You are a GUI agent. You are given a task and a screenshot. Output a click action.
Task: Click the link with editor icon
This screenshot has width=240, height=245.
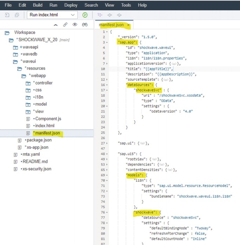[65, 25]
